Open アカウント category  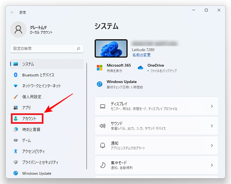tap(47, 118)
